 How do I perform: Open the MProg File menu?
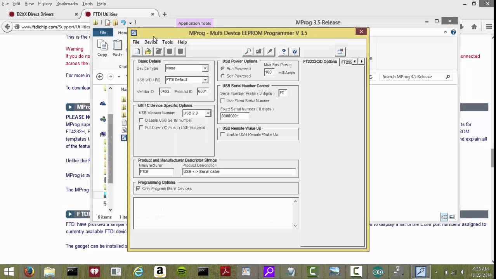coord(136,42)
